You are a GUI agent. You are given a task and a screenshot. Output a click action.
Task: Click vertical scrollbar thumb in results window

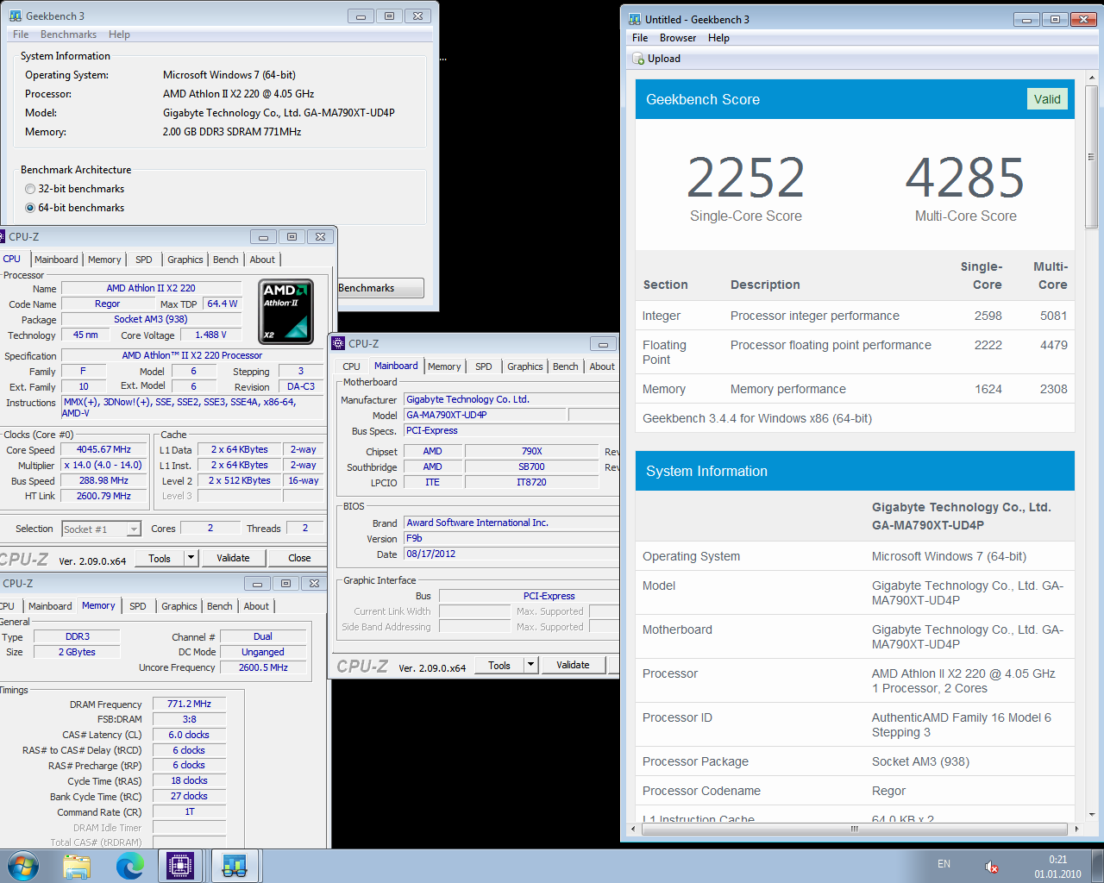tap(1091, 157)
